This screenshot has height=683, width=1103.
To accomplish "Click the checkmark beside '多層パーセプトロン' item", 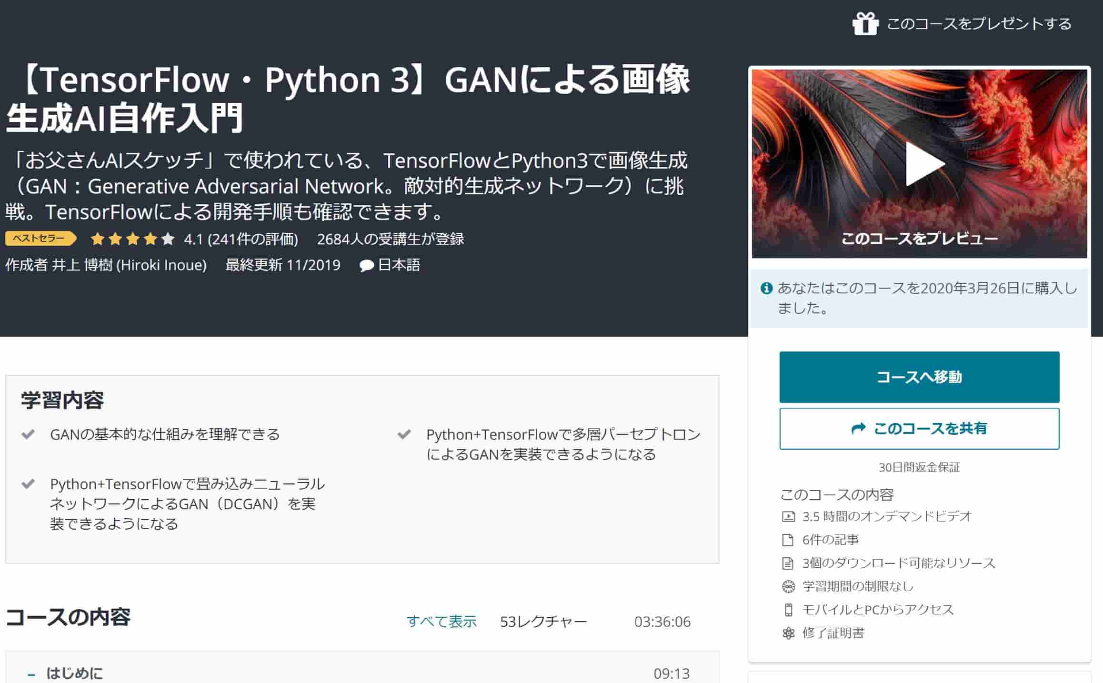I will click(404, 434).
